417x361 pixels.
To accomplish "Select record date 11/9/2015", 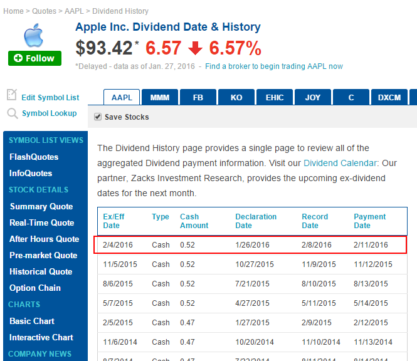I will [319, 264].
